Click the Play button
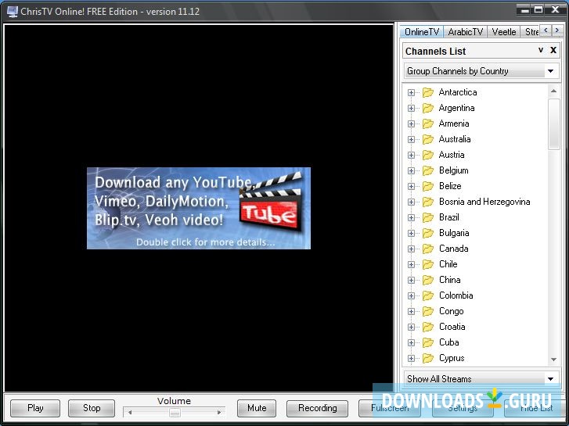The height and width of the screenshot is (426, 569). coord(35,408)
